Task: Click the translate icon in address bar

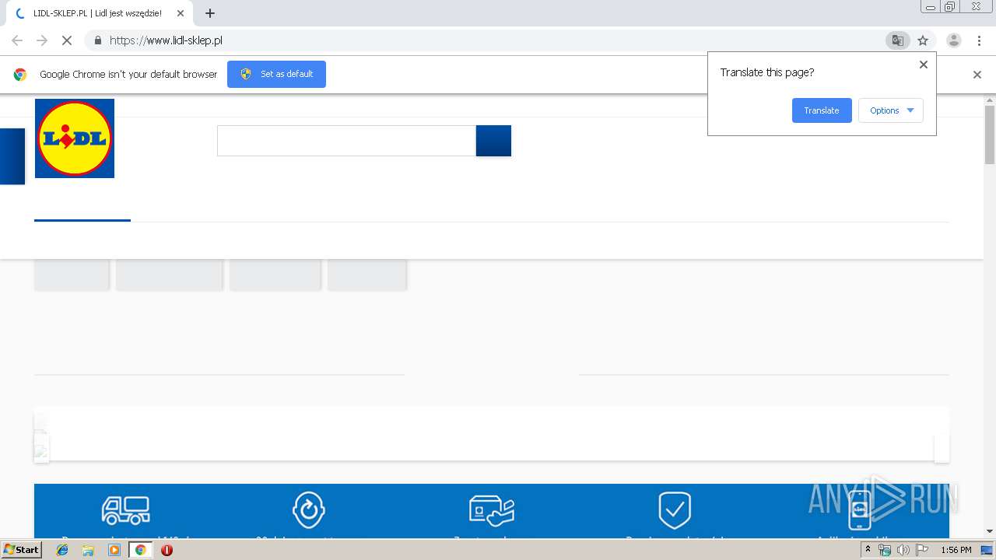Action: tap(897, 40)
